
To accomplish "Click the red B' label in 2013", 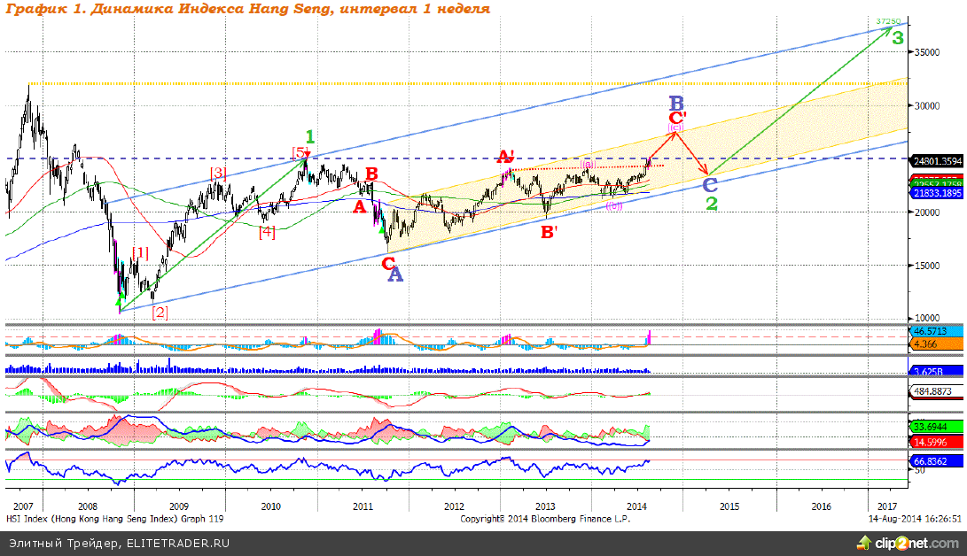I will [549, 232].
